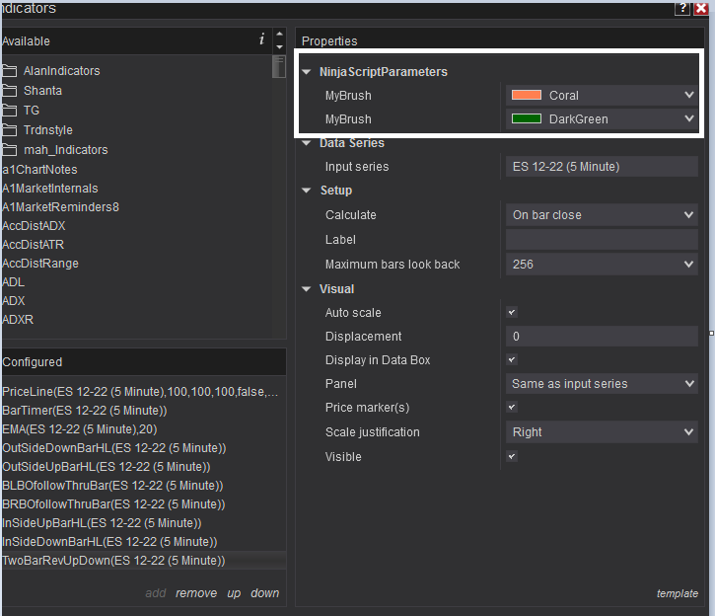Open the Calculate dropdown
715x616 pixels.
click(602, 215)
